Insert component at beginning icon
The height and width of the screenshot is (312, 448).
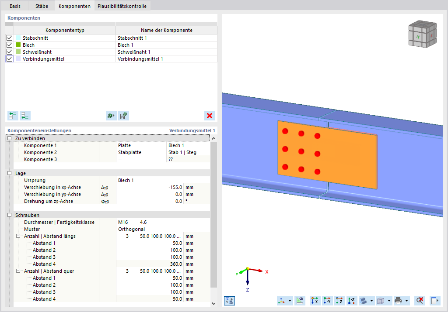click(x=13, y=116)
